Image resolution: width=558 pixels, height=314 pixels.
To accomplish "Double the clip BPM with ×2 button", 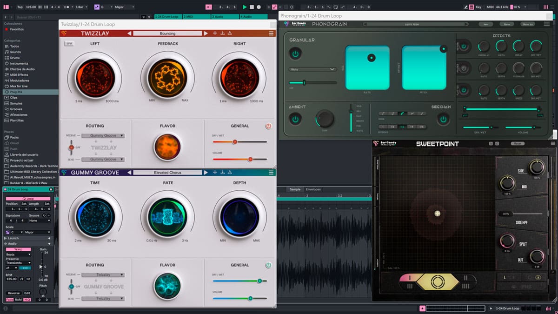I will coord(28,279).
